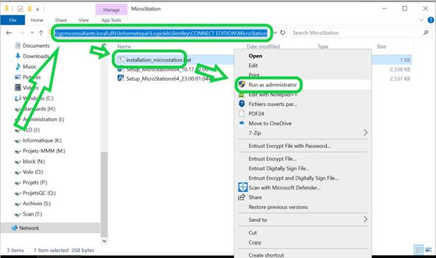Sort by the Name column header
The height and width of the screenshot is (258, 436).
coord(124,46)
